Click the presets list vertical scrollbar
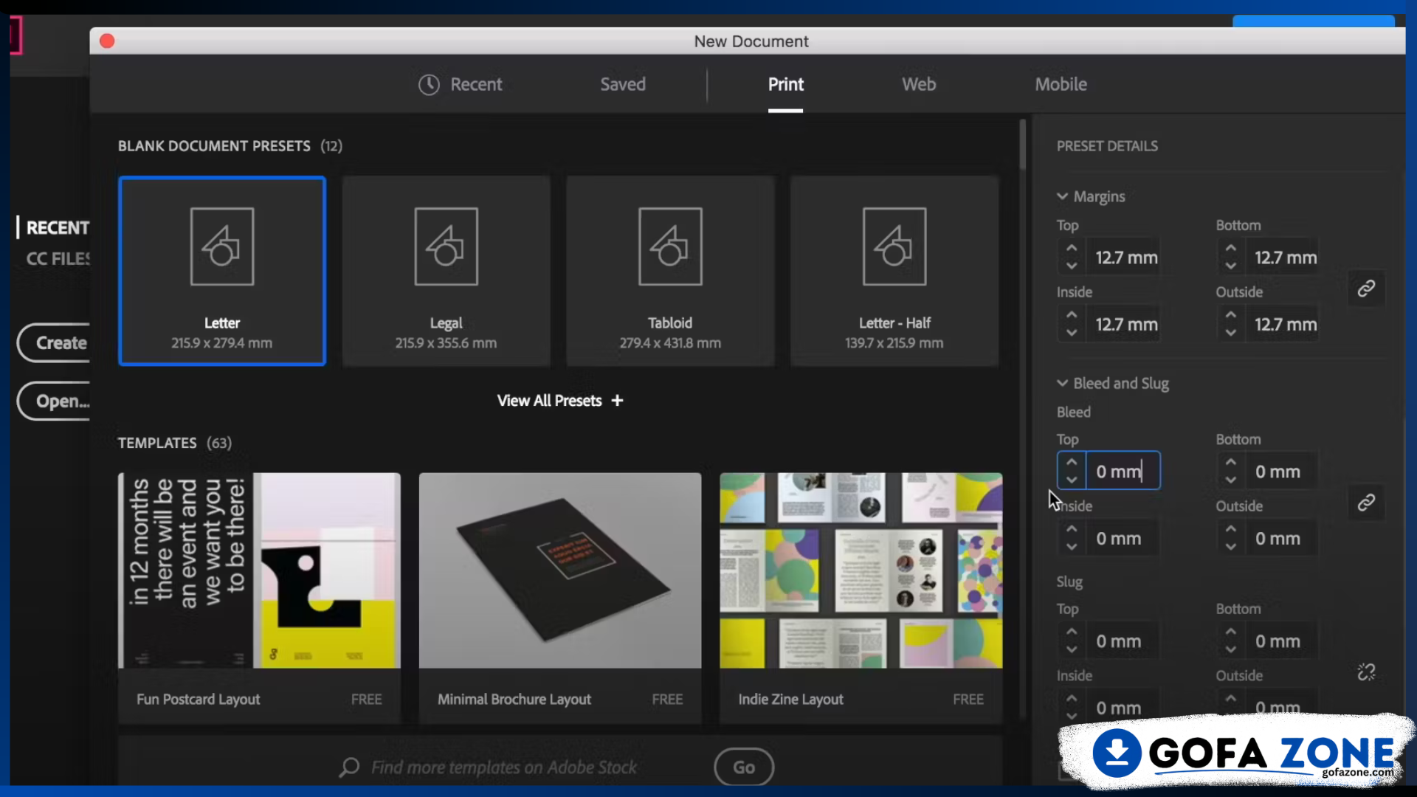This screenshot has width=1417, height=797. (1023, 145)
